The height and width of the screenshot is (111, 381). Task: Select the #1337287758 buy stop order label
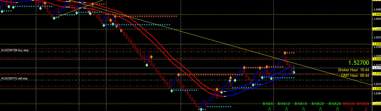(x=15, y=50)
